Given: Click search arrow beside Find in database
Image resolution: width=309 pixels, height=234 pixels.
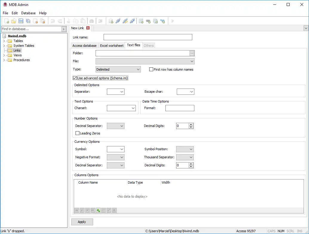Looking at the screenshot, I should (x=64, y=29).
